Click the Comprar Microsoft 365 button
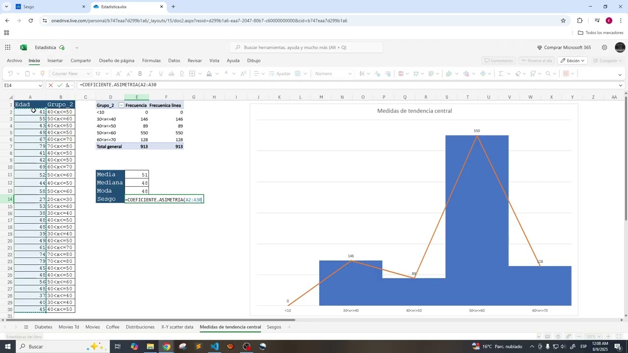The width and height of the screenshot is (628, 353). [564, 48]
